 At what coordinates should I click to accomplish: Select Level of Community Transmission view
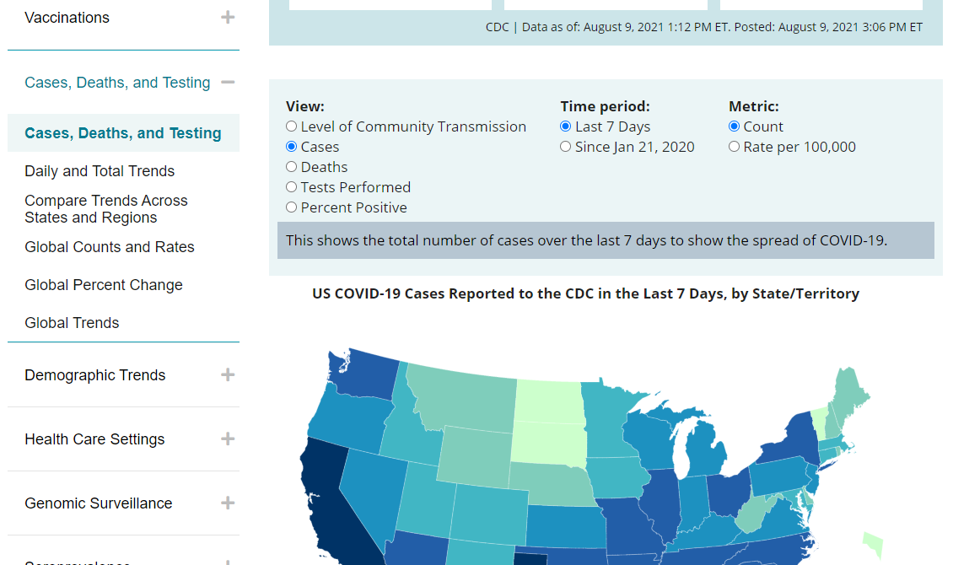click(x=292, y=126)
